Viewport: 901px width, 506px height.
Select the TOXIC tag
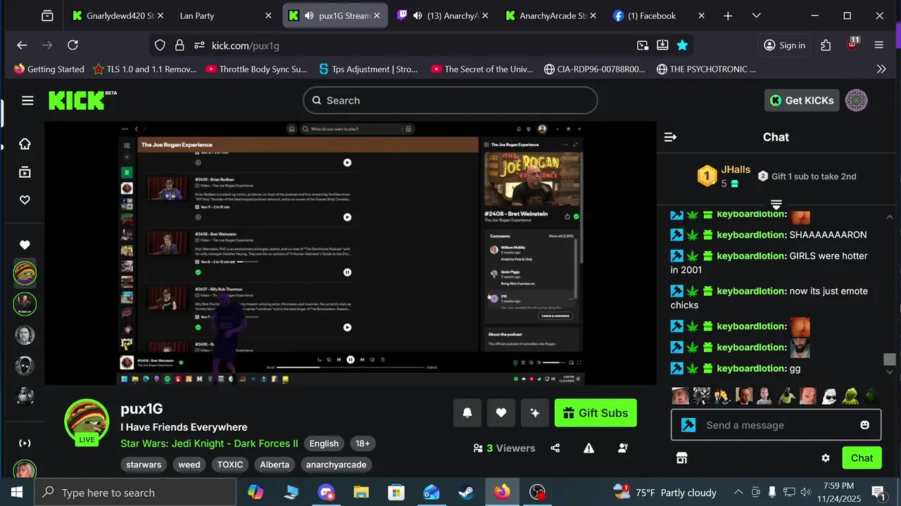click(230, 465)
